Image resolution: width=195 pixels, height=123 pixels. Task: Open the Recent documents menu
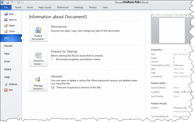pos(8,46)
